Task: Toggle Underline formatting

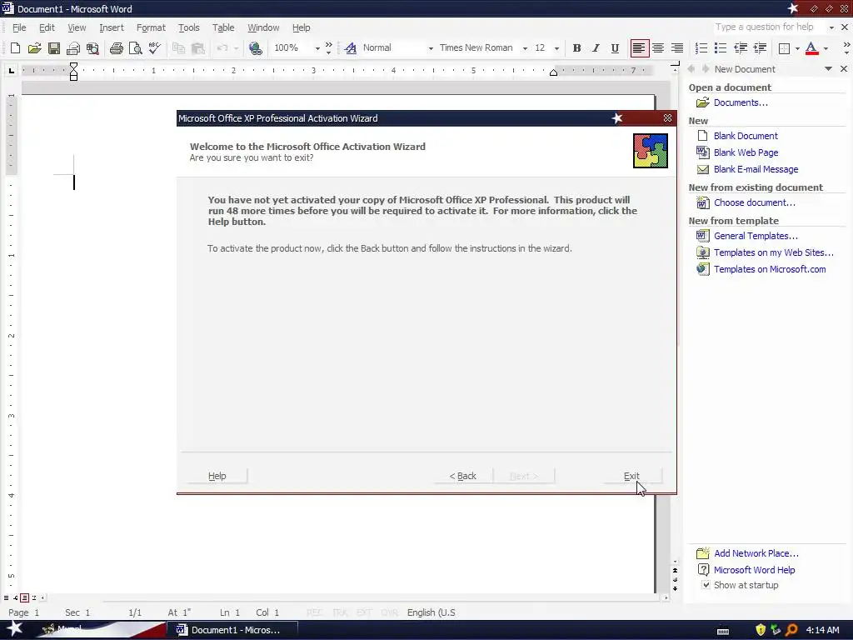Action: 615,47
